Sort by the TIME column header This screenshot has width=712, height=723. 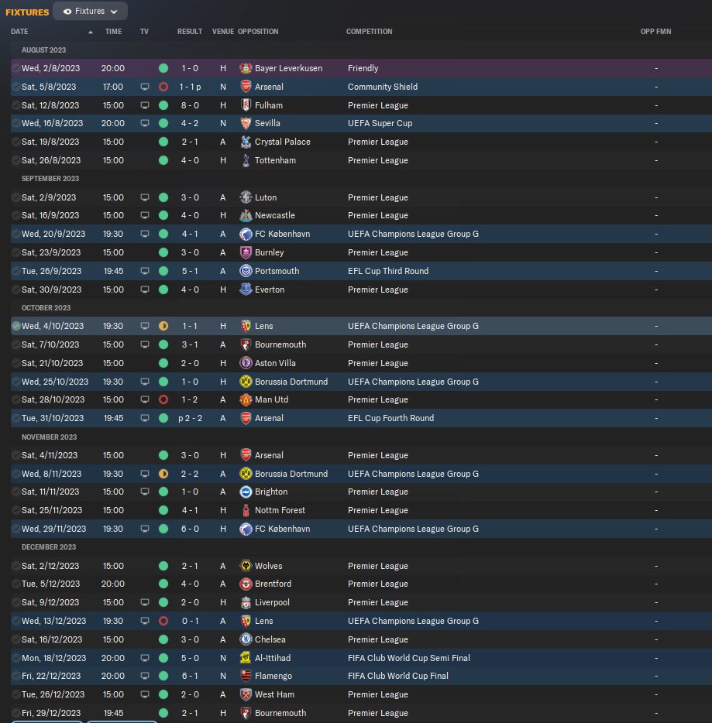click(114, 32)
